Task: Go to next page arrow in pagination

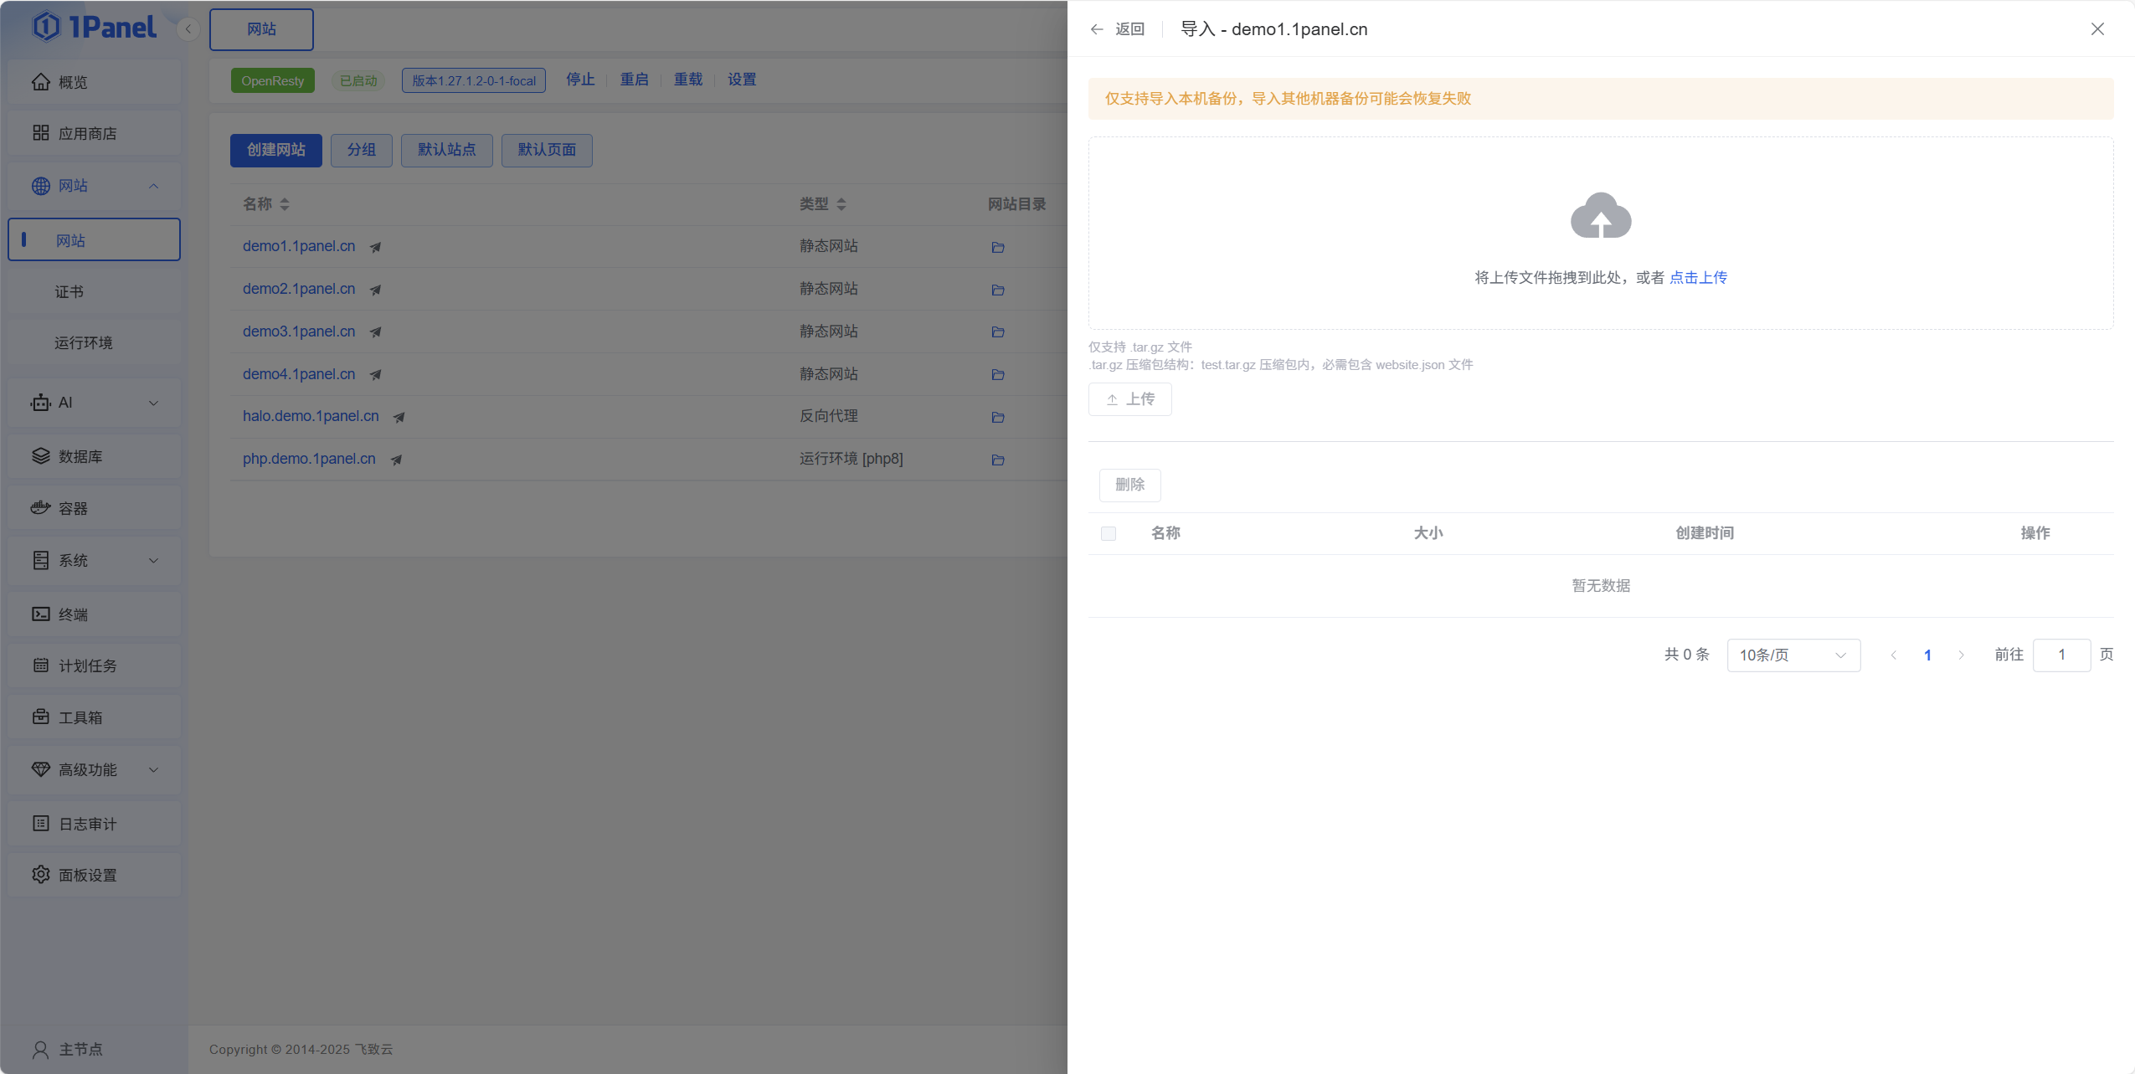Action: pyautogui.click(x=1961, y=655)
